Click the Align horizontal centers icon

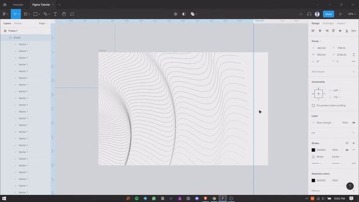[320, 31]
